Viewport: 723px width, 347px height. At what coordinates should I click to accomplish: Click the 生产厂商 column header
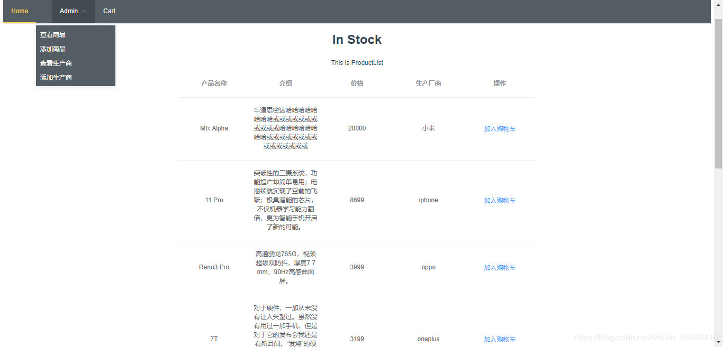[428, 83]
